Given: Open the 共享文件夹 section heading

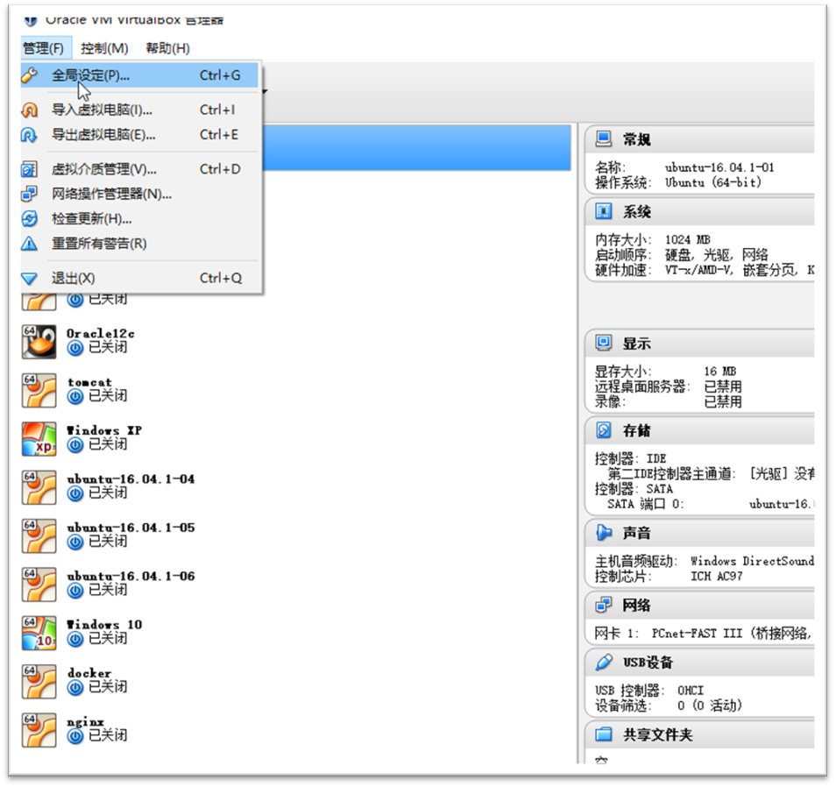Looking at the screenshot, I should tap(658, 735).
